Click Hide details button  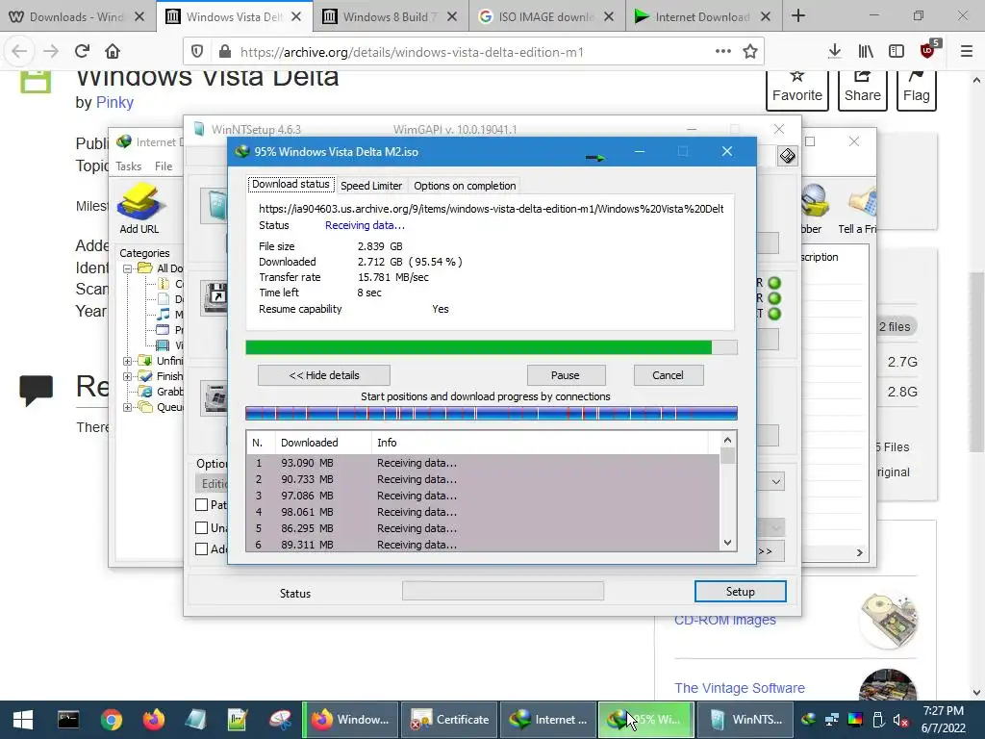pos(324,375)
